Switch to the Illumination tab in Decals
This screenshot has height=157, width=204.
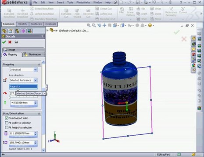click(x=33, y=55)
